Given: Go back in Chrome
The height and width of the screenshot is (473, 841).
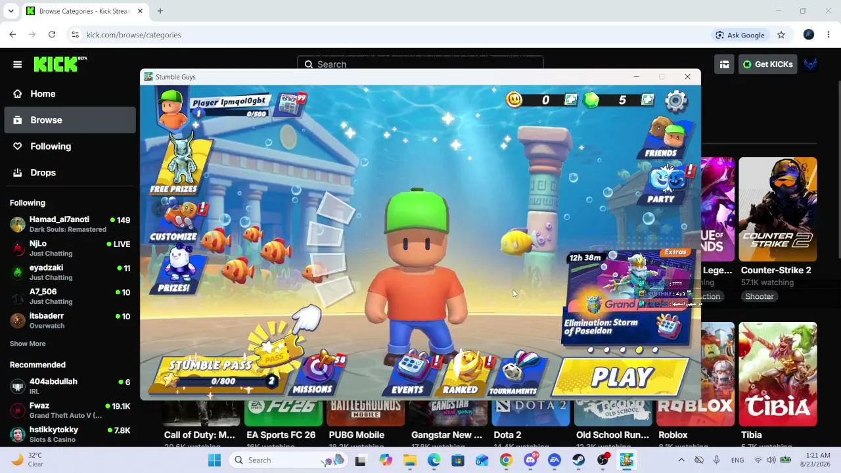Looking at the screenshot, I should click(x=12, y=35).
